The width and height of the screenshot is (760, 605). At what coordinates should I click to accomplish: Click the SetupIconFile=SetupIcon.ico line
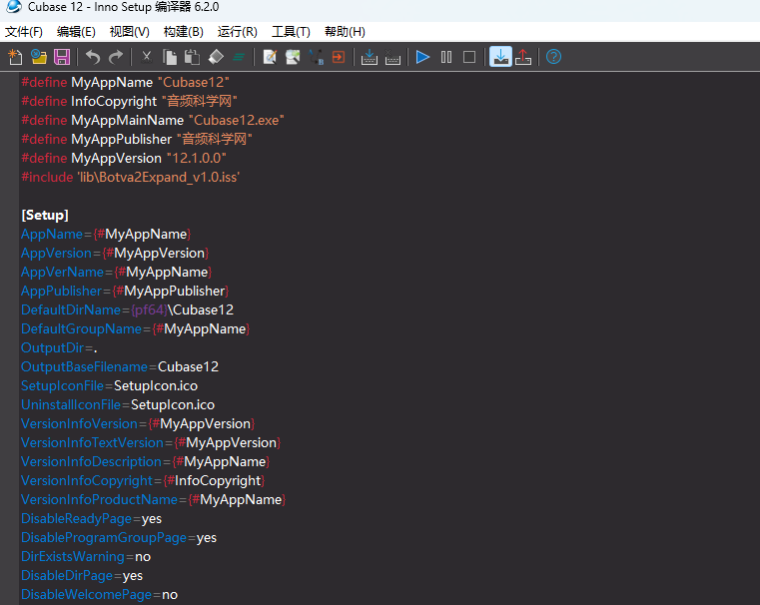pos(110,386)
